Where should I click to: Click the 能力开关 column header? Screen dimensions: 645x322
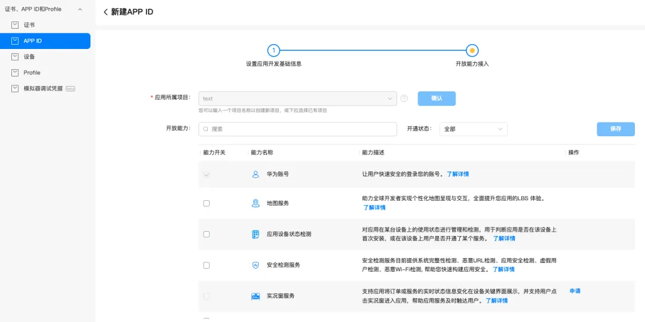coord(214,152)
